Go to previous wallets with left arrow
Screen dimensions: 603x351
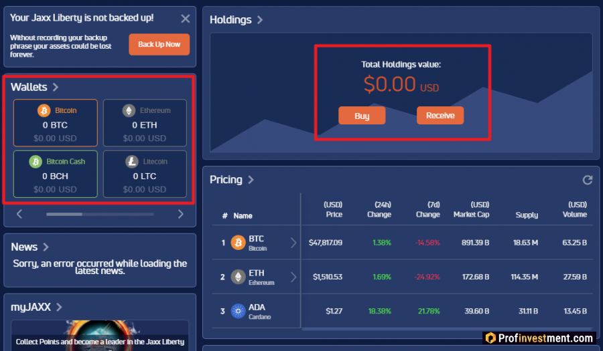pyautogui.click(x=19, y=214)
